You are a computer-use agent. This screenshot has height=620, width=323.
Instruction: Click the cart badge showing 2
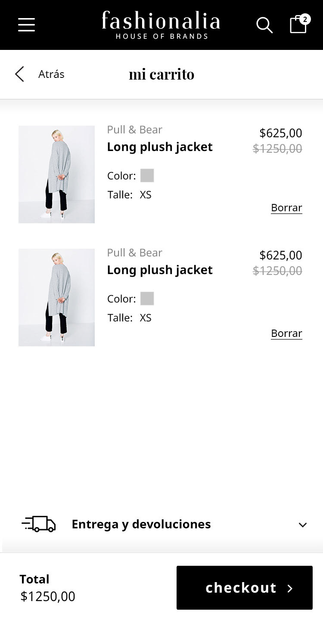pos(305,19)
